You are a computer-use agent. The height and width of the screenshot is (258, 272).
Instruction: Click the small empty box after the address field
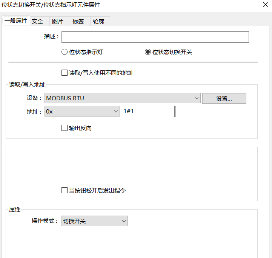click(x=187, y=112)
